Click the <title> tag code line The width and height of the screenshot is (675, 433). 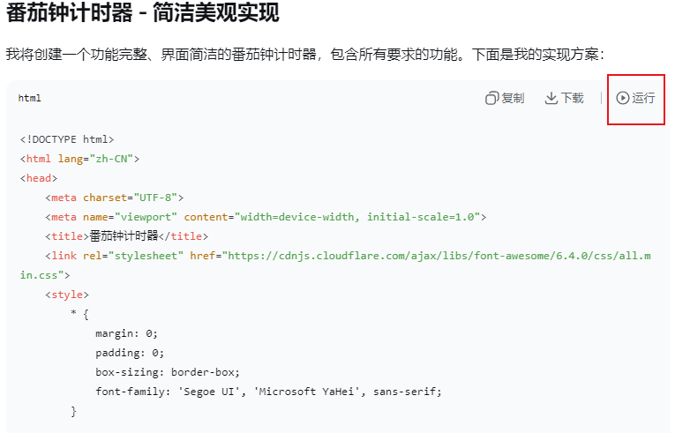[x=128, y=236]
